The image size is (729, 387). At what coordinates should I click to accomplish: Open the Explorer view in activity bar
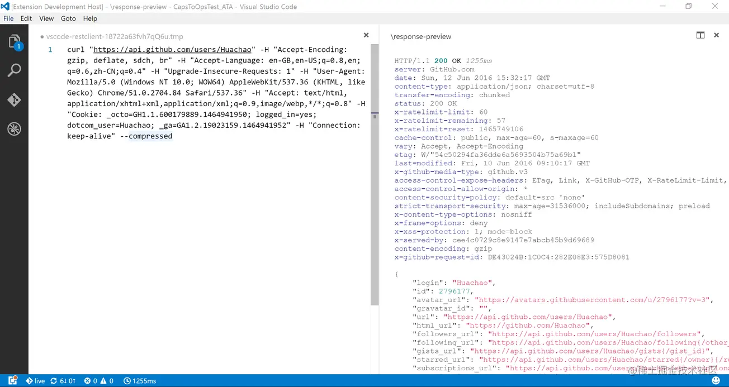(x=15, y=42)
